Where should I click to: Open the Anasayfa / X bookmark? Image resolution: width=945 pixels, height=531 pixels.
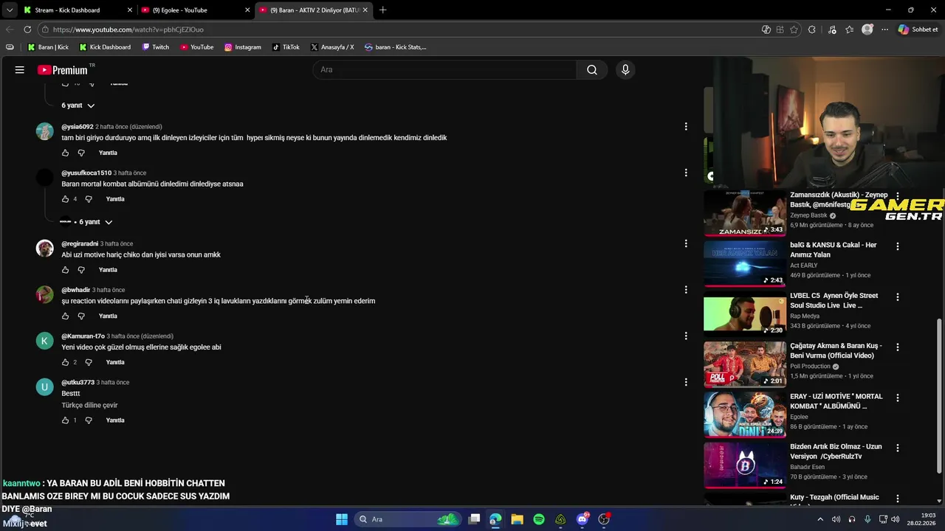[x=332, y=47]
